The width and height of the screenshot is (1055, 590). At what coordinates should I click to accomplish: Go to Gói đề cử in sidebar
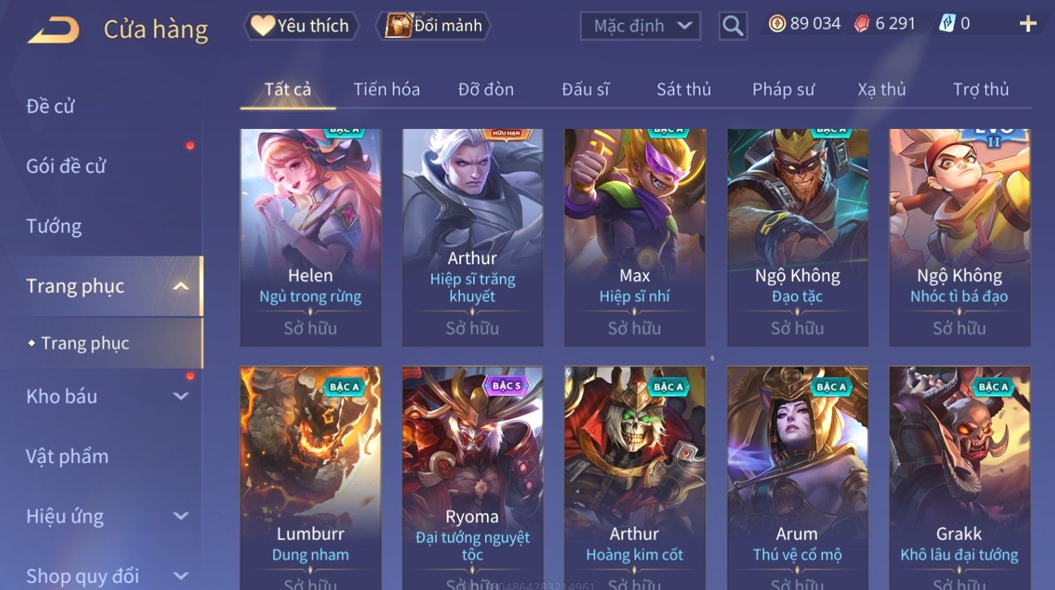(x=66, y=166)
